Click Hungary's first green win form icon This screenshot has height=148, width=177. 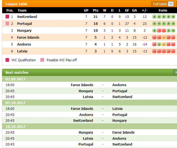(154, 30)
